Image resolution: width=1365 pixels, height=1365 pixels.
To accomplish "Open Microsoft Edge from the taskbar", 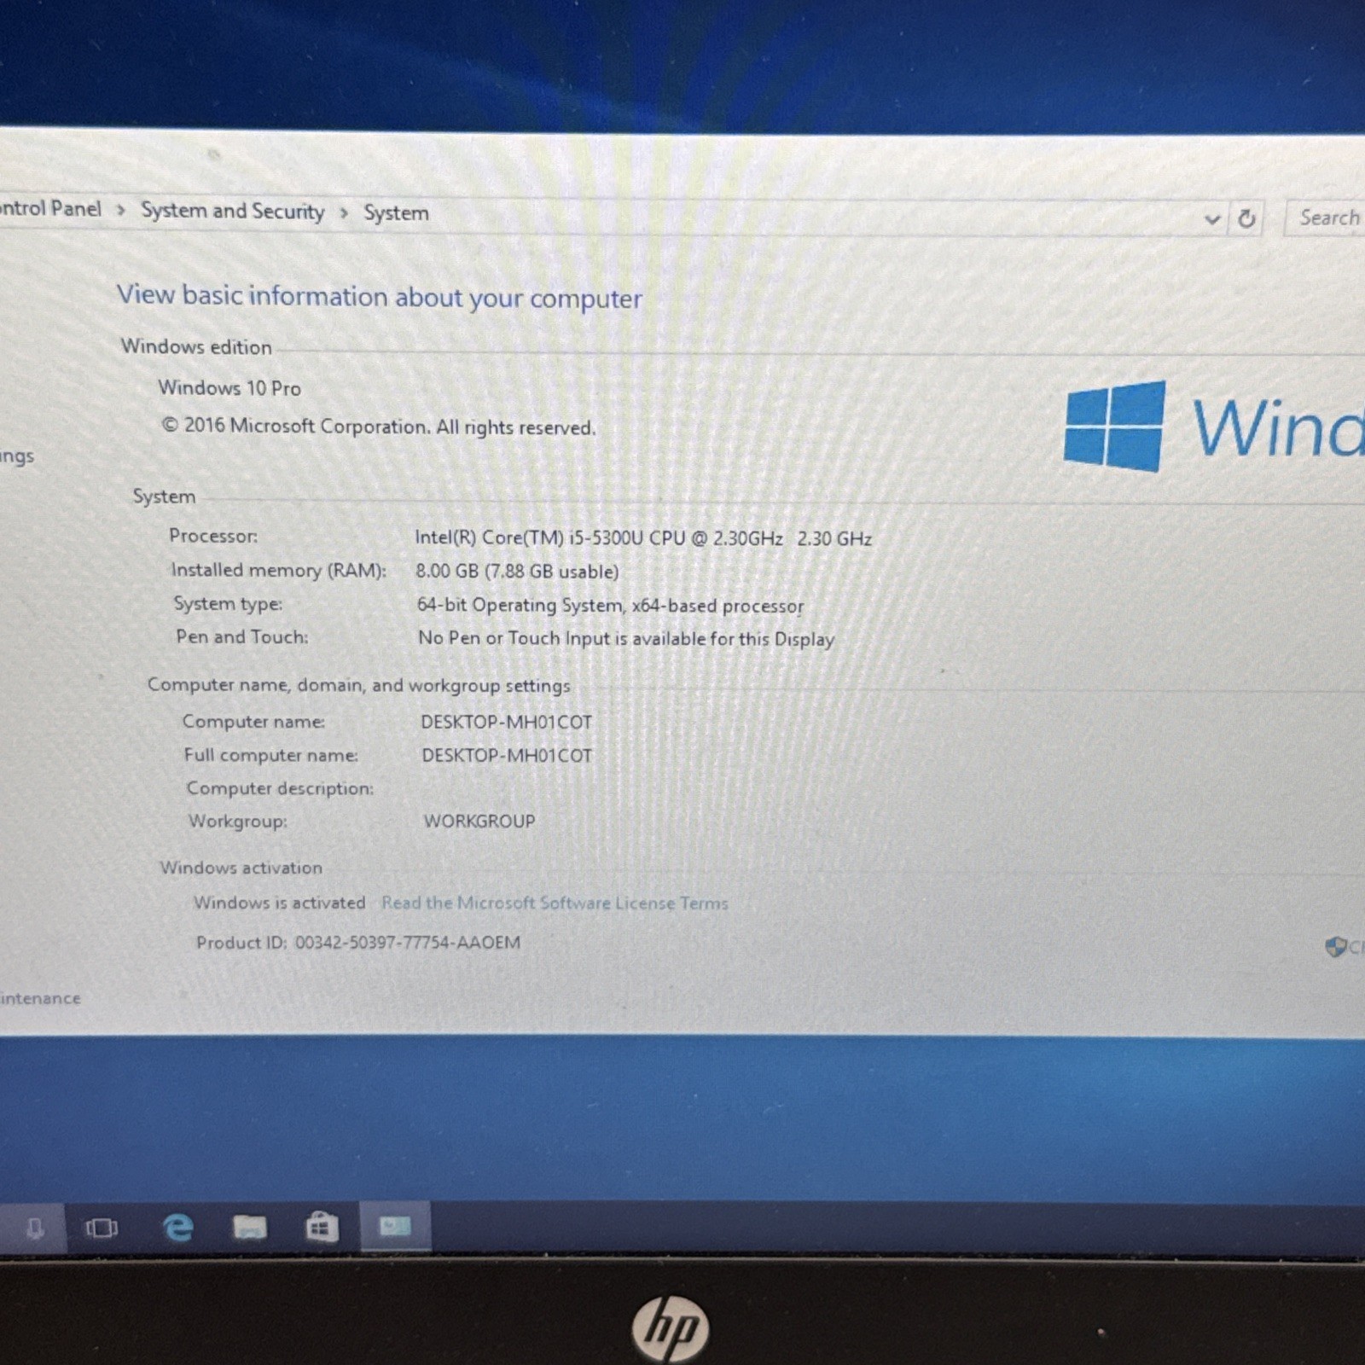I will point(177,1228).
